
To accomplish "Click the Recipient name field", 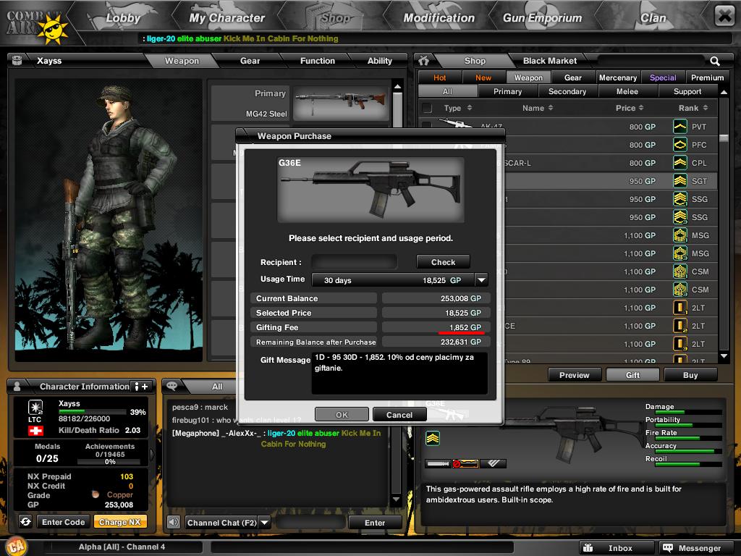I will (x=354, y=262).
